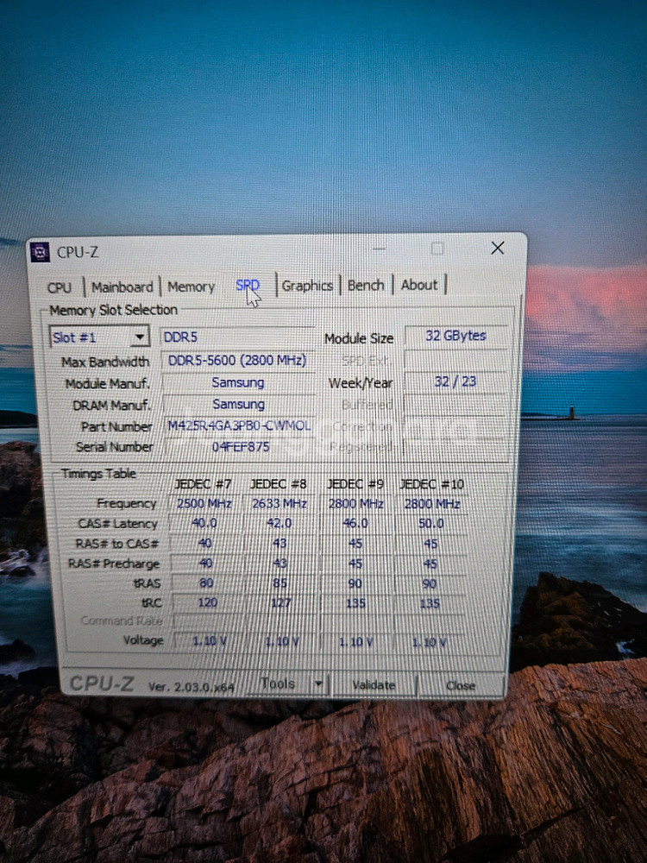Show the About tab

[419, 285]
